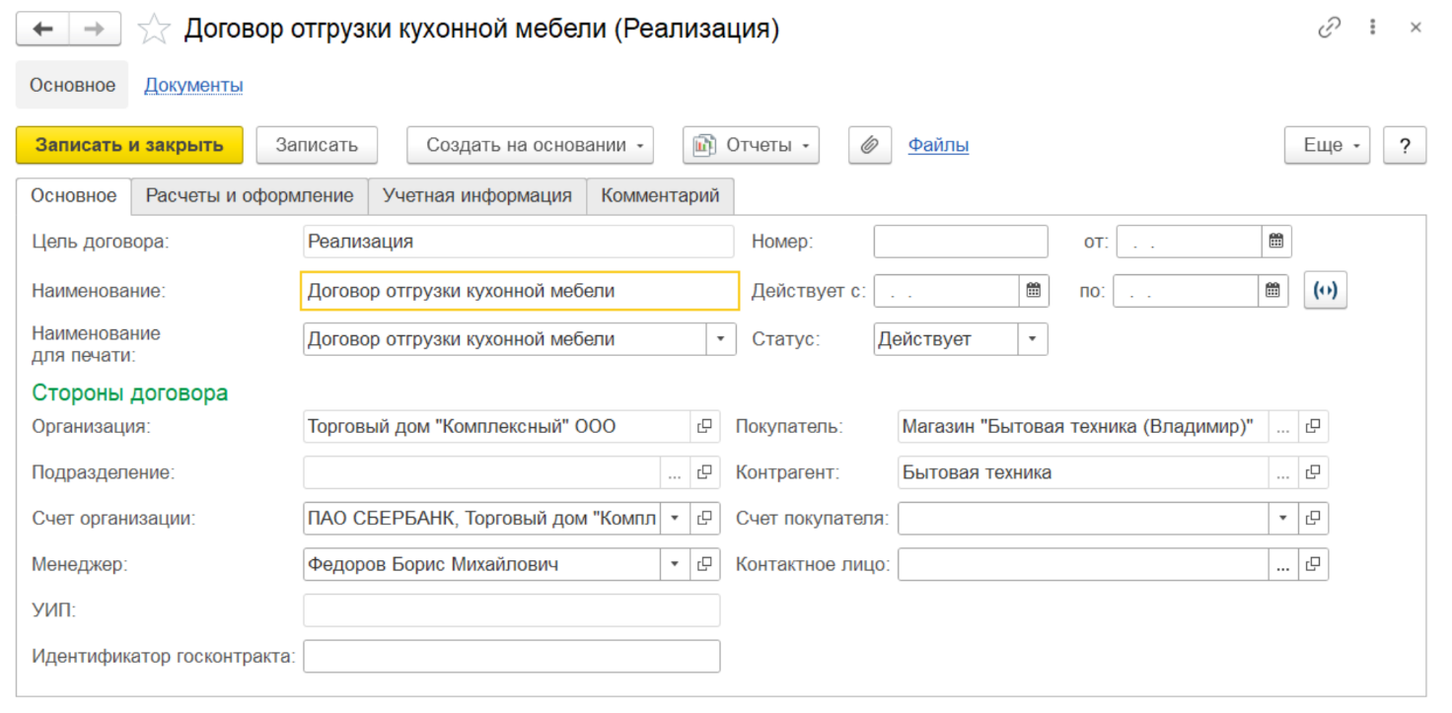This screenshot has height=713, width=1452.
Task: Open the Организация record via open icon
Action: (x=704, y=426)
